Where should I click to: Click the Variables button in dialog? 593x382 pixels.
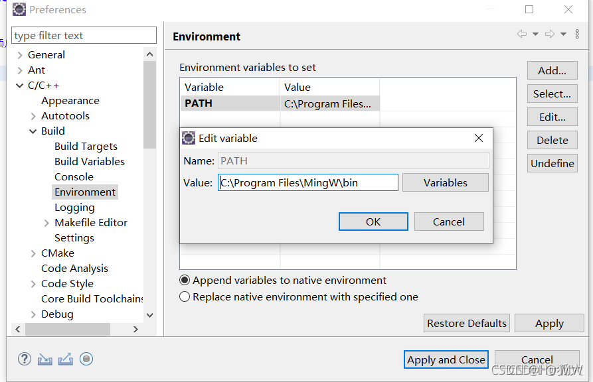coord(445,182)
